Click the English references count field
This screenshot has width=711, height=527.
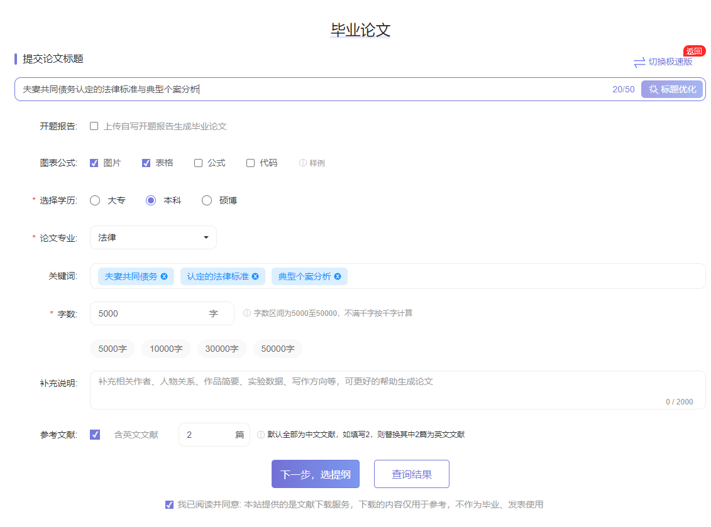214,435
